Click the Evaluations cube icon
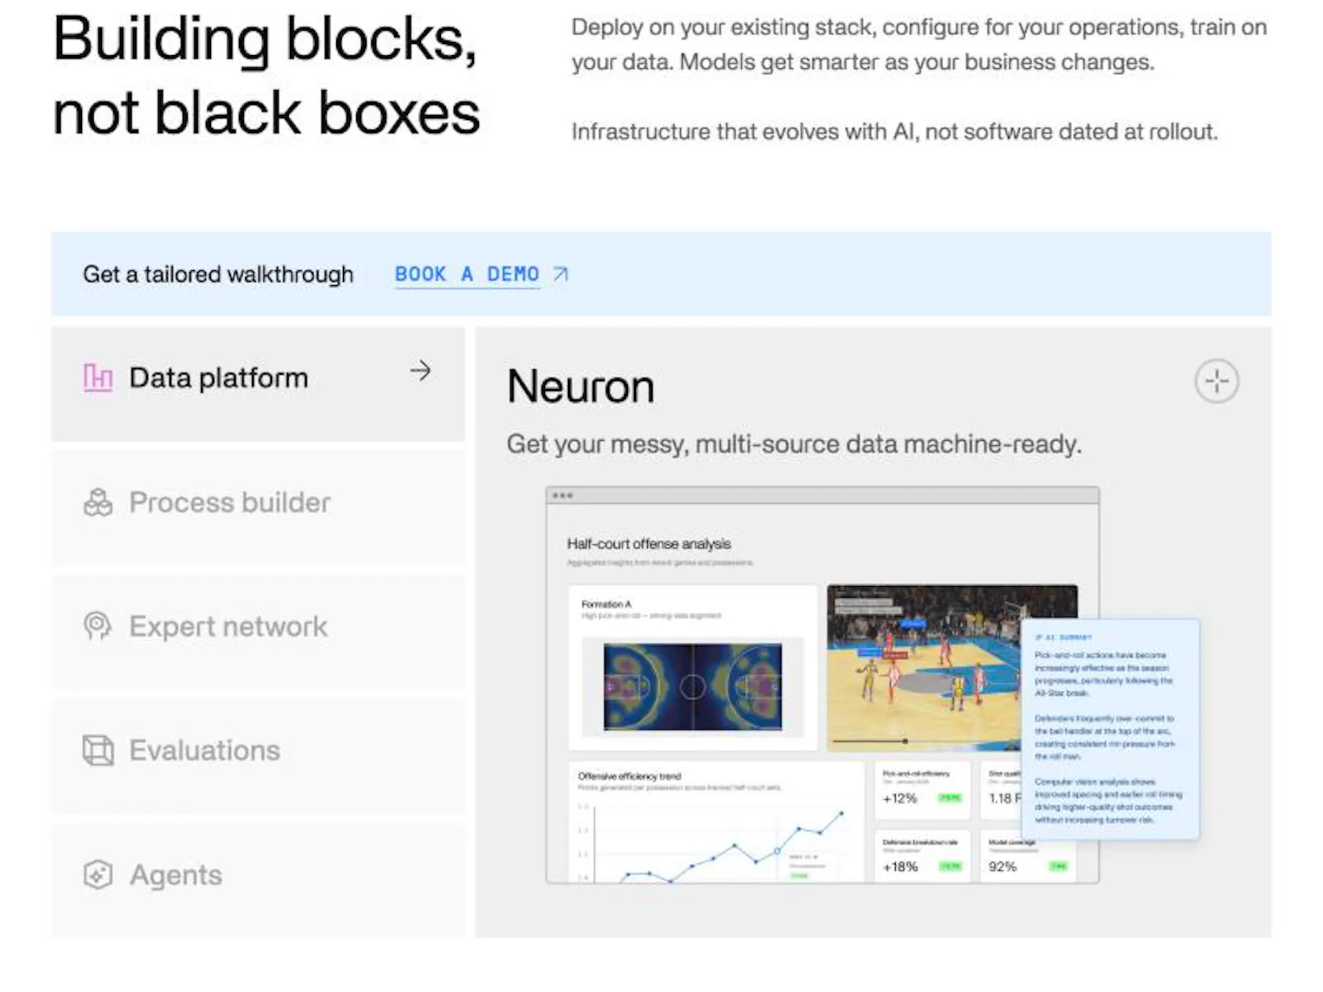1323x992 pixels. point(98,750)
